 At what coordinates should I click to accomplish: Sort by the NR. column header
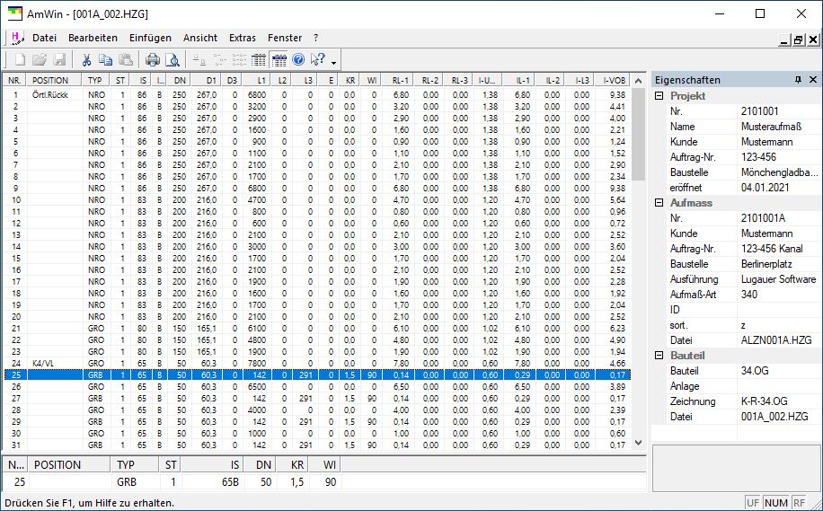click(x=14, y=80)
